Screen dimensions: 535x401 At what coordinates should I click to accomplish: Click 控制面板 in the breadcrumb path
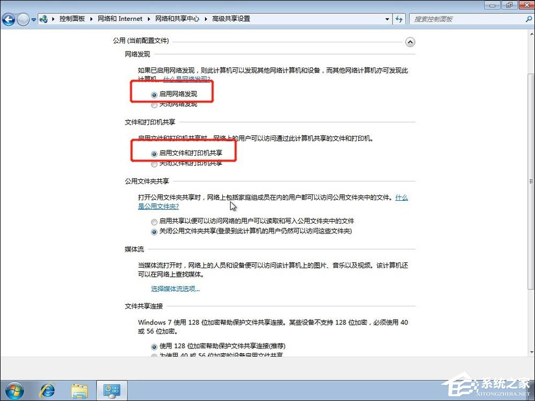point(72,18)
